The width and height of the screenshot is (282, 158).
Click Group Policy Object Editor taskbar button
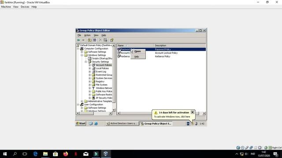point(156,123)
